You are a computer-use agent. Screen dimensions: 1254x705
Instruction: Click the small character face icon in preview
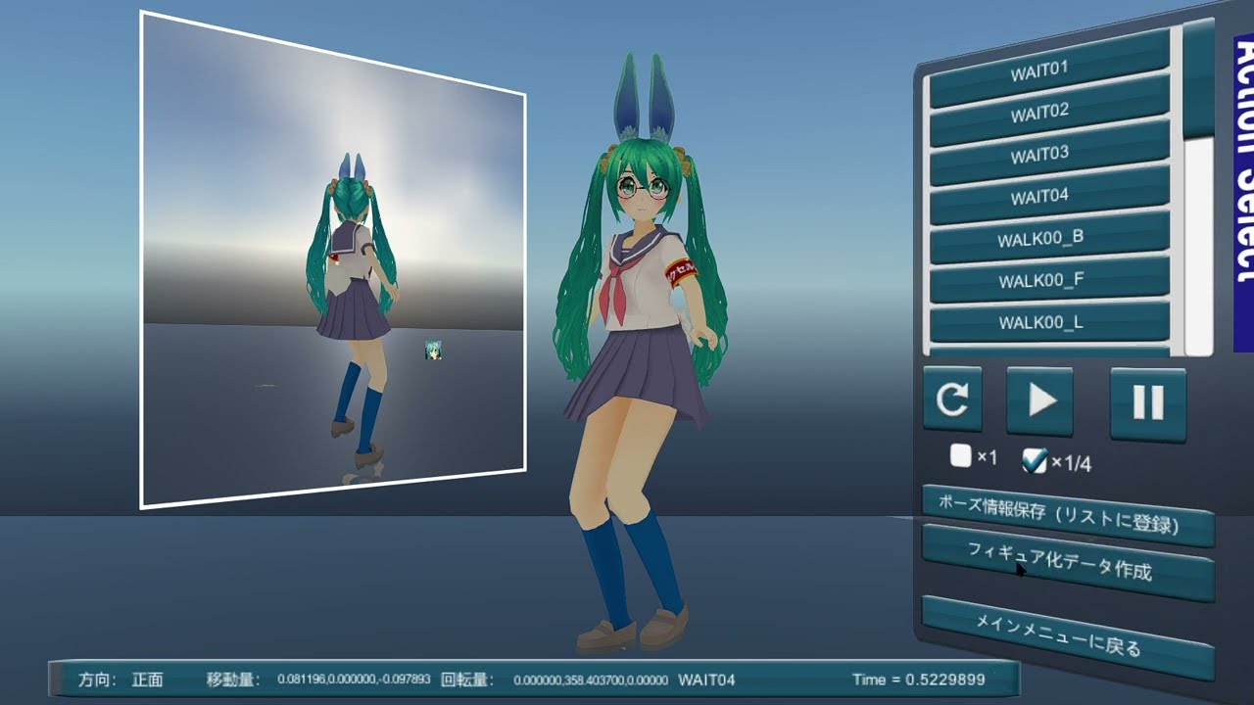coord(433,350)
